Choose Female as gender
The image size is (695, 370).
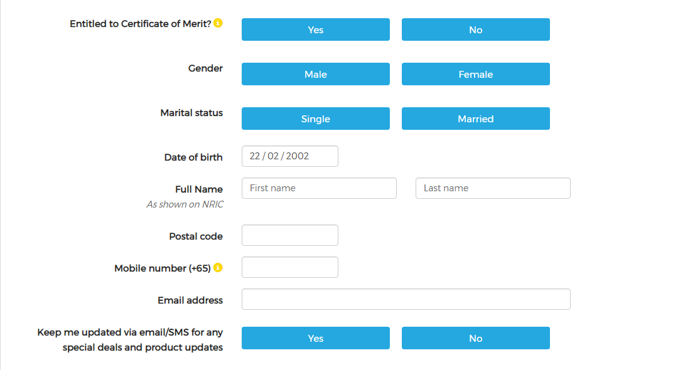coord(476,74)
